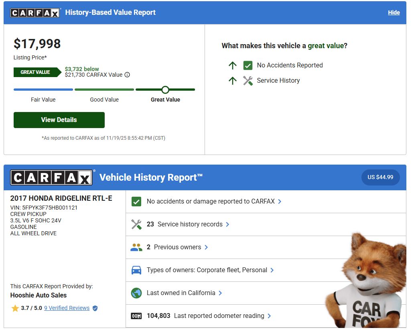Expand the 2 Previous owners chevron
The height and width of the screenshot is (330, 416).
pos(206,247)
